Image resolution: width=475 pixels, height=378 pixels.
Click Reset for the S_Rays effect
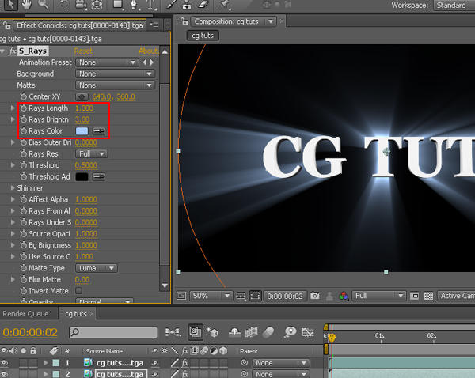click(x=83, y=51)
